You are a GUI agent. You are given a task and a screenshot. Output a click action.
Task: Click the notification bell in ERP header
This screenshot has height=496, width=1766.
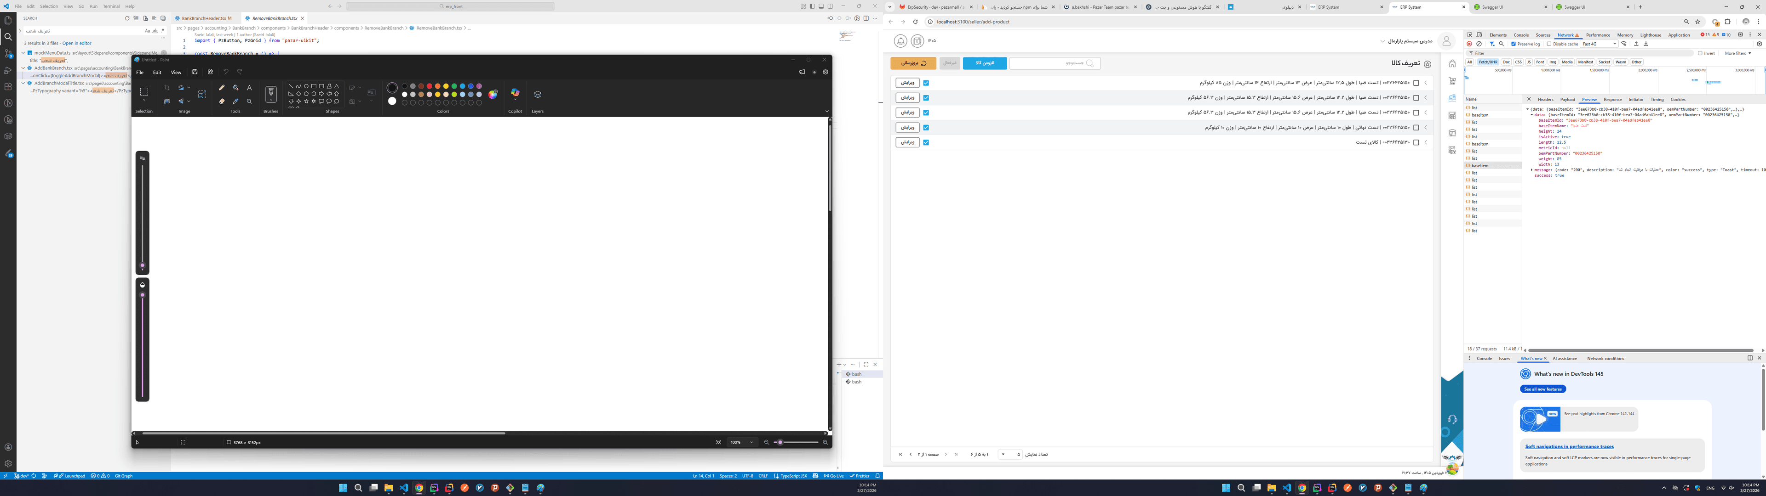click(x=901, y=41)
